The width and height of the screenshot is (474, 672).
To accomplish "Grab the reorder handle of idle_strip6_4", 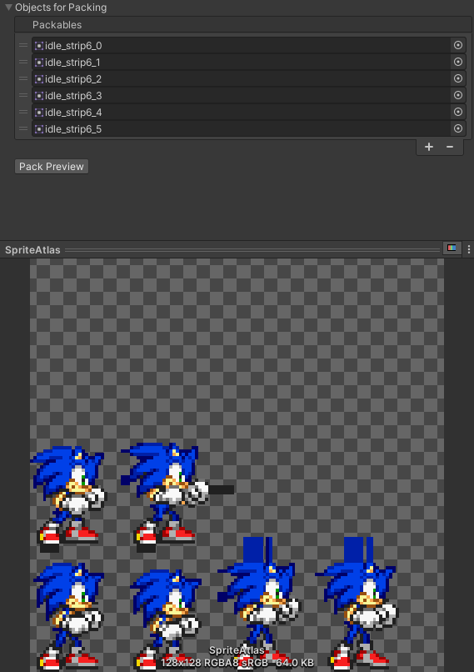I will coord(23,112).
